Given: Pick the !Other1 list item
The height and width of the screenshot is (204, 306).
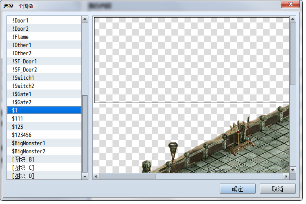Looking at the screenshot, I should [44, 45].
